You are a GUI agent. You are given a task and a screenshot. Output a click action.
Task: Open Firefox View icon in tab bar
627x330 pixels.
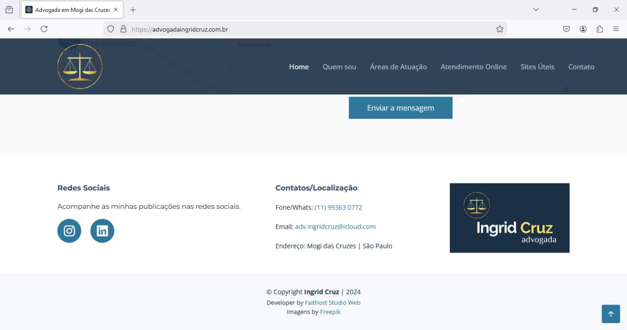(x=9, y=10)
